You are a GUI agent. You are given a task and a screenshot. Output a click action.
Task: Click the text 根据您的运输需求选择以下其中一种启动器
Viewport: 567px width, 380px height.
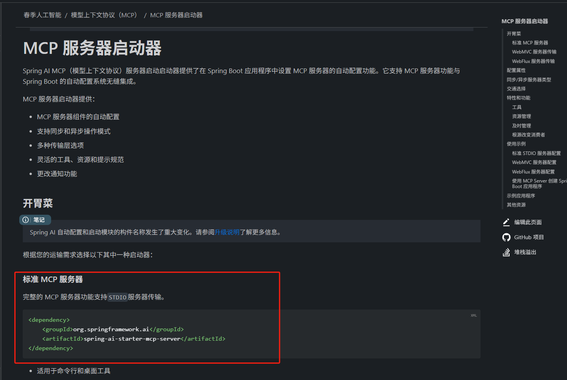pos(88,255)
